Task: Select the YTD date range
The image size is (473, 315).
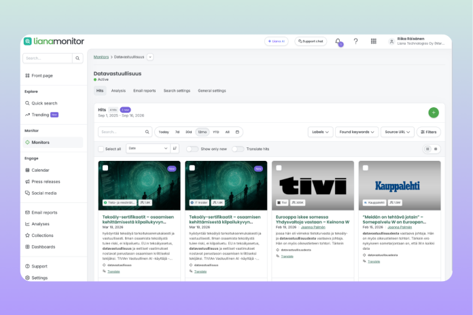Action: click(x=216, y=132)
